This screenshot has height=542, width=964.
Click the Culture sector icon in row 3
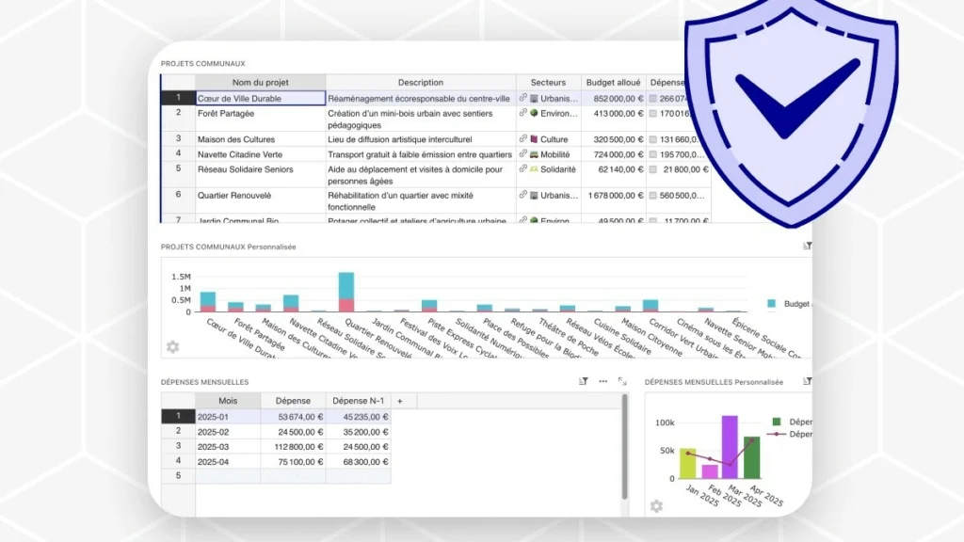534,138
